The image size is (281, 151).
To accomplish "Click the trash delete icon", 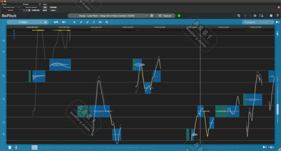I will [10, 147].
